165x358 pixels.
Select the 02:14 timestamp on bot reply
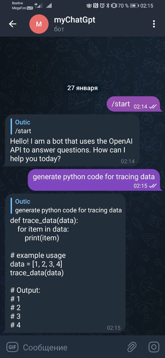click(128, 161)
